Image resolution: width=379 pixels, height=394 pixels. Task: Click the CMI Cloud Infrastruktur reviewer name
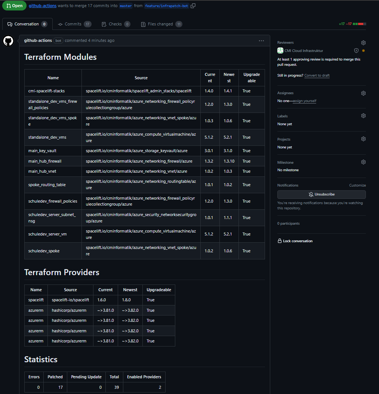pos(303,51)
